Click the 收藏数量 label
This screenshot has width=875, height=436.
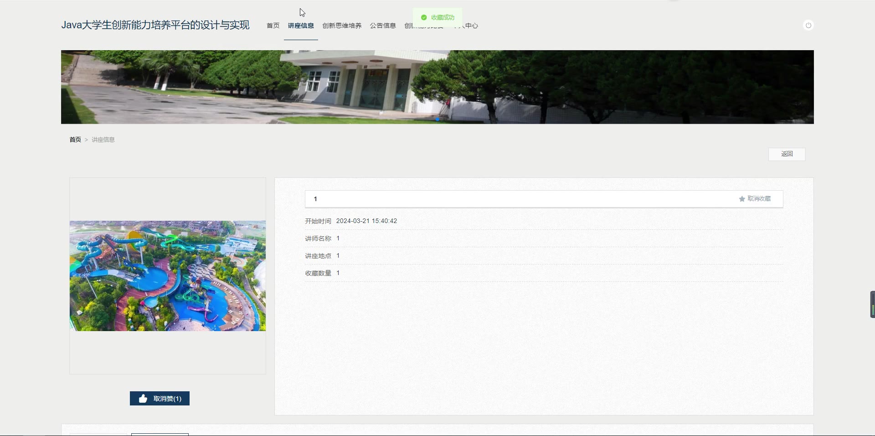tap(318, 273)
